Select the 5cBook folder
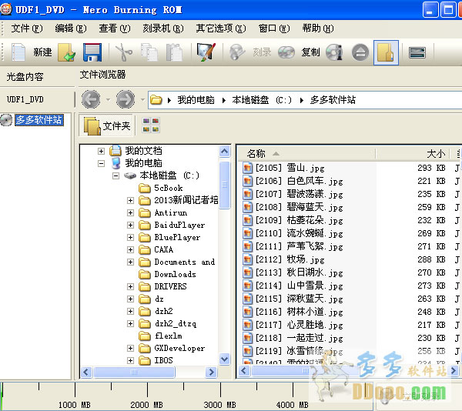Image resolution: width=462 pixels, height=411 pixels. [168, 188]
